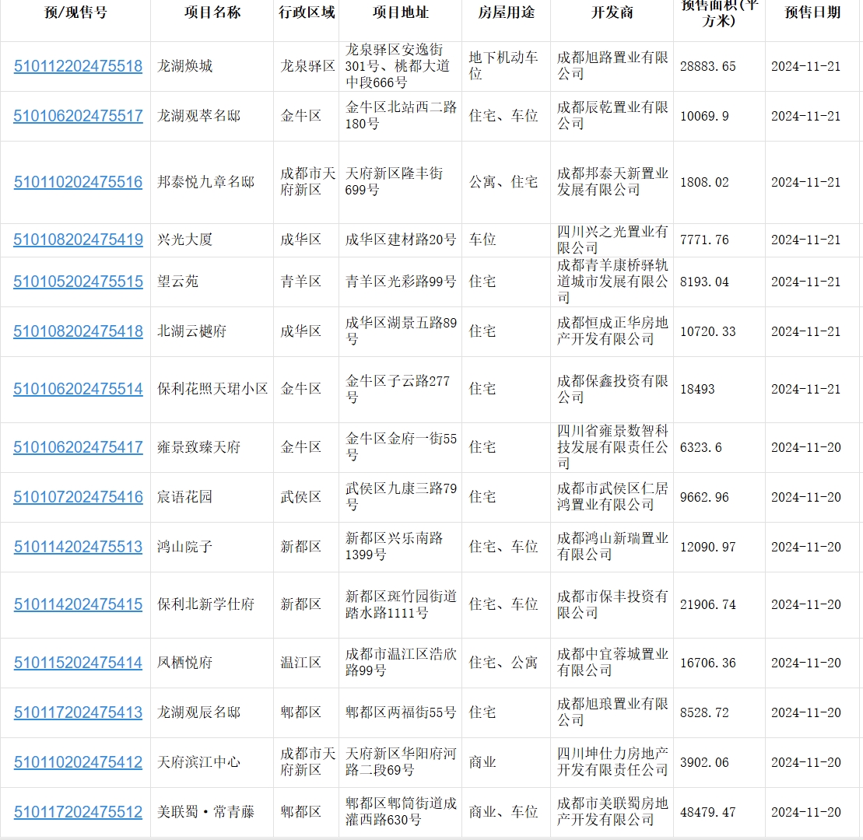Image resolution: width=863 pixels, height=840 pixels.
Task: Select project name 宸语花园
Action: tap(185, 497)
